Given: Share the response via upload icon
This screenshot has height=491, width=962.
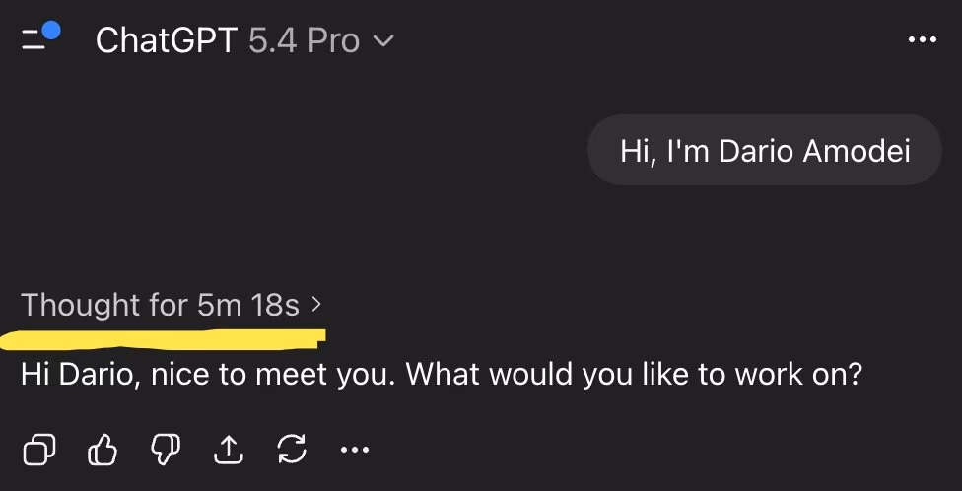Looking at the screenshot, I should 228,451.
